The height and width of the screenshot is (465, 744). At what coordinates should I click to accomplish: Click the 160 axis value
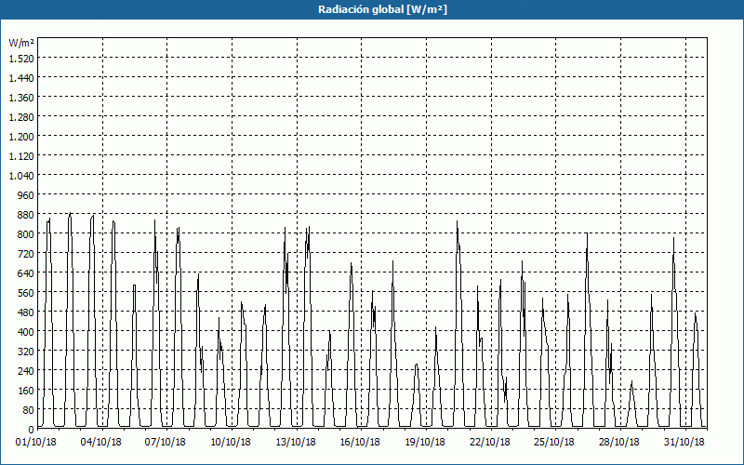tap(27, 391)
